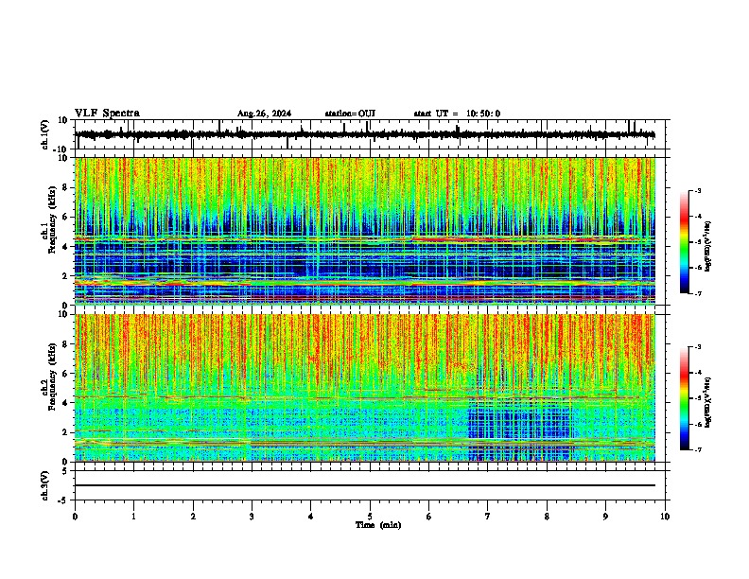749x579 pixels.
Task: Click time-axis tick label "9"
Action: 605,517
